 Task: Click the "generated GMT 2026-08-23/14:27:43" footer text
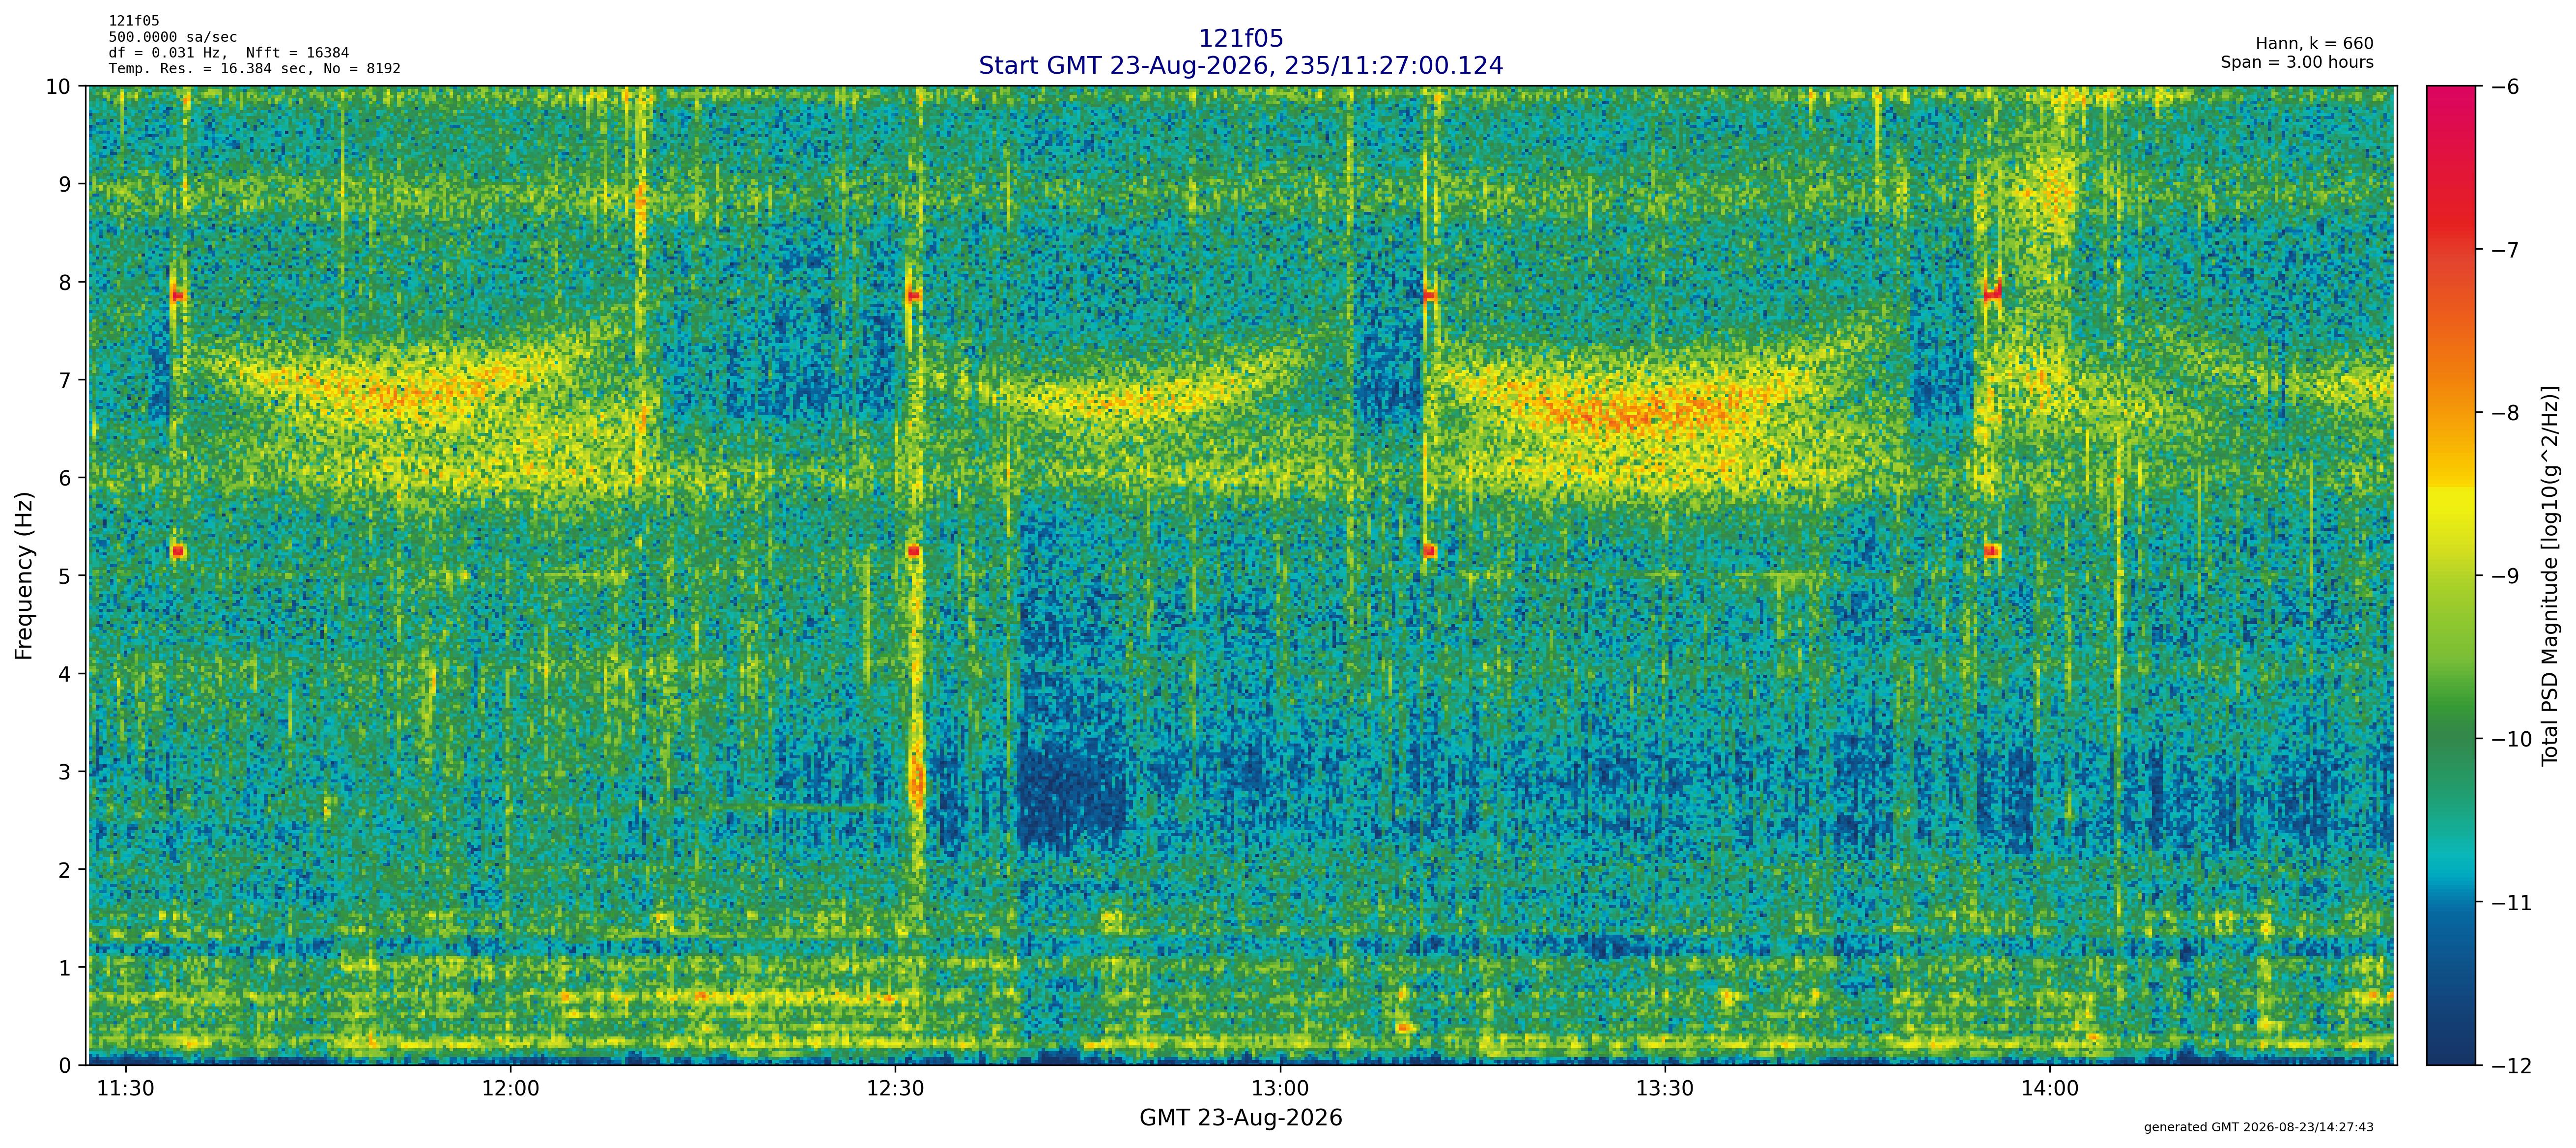pos(2258,1127)
